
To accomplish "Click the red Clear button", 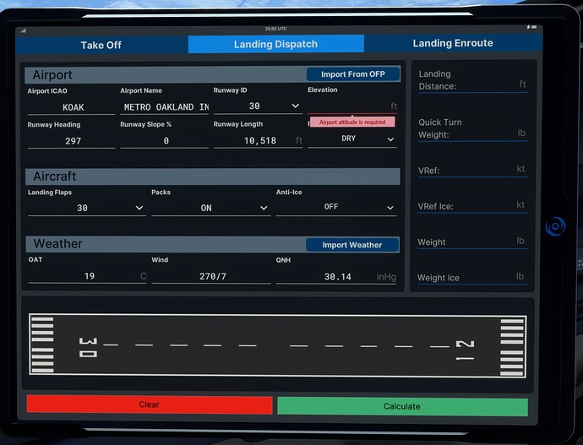I will (150, 405).
